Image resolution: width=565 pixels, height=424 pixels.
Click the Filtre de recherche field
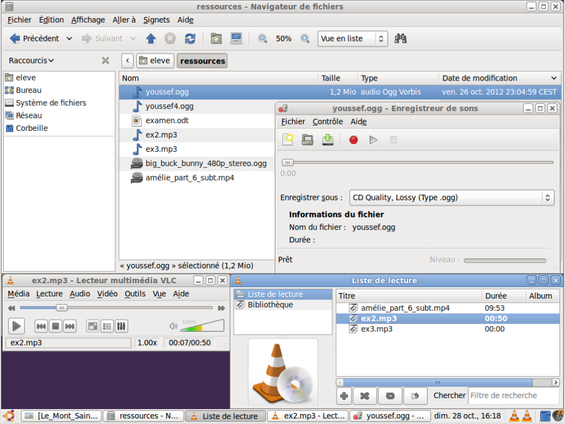(x=513, y=395)
